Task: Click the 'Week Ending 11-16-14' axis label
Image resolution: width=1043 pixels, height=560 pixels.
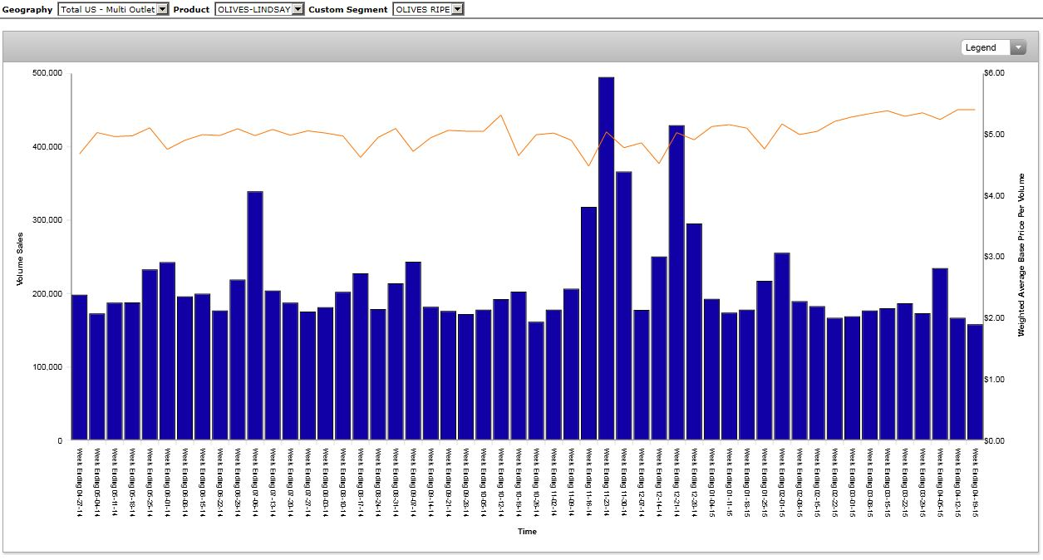Action: click(588, 482)
